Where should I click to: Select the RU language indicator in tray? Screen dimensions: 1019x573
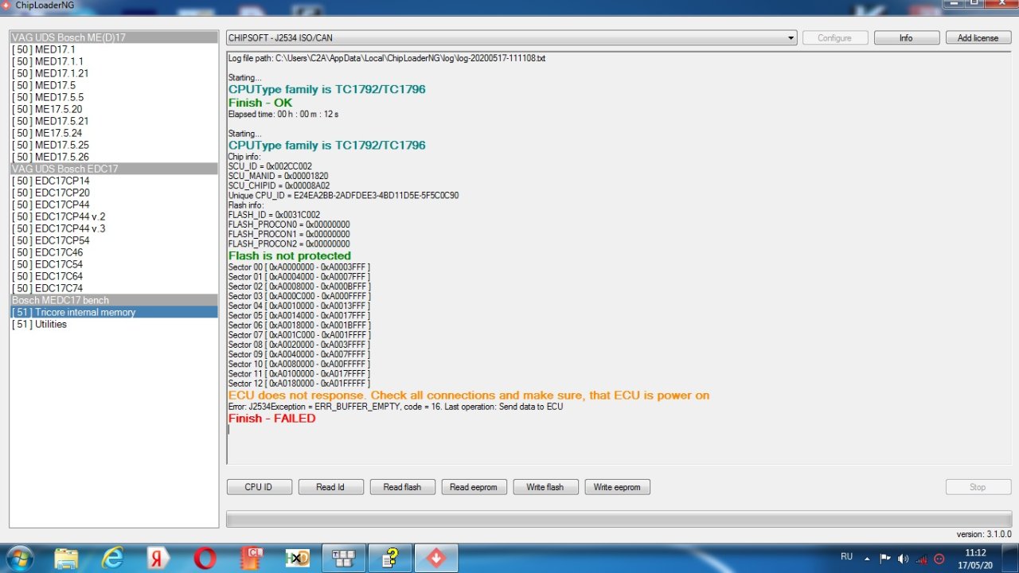(x=846, y=557)
